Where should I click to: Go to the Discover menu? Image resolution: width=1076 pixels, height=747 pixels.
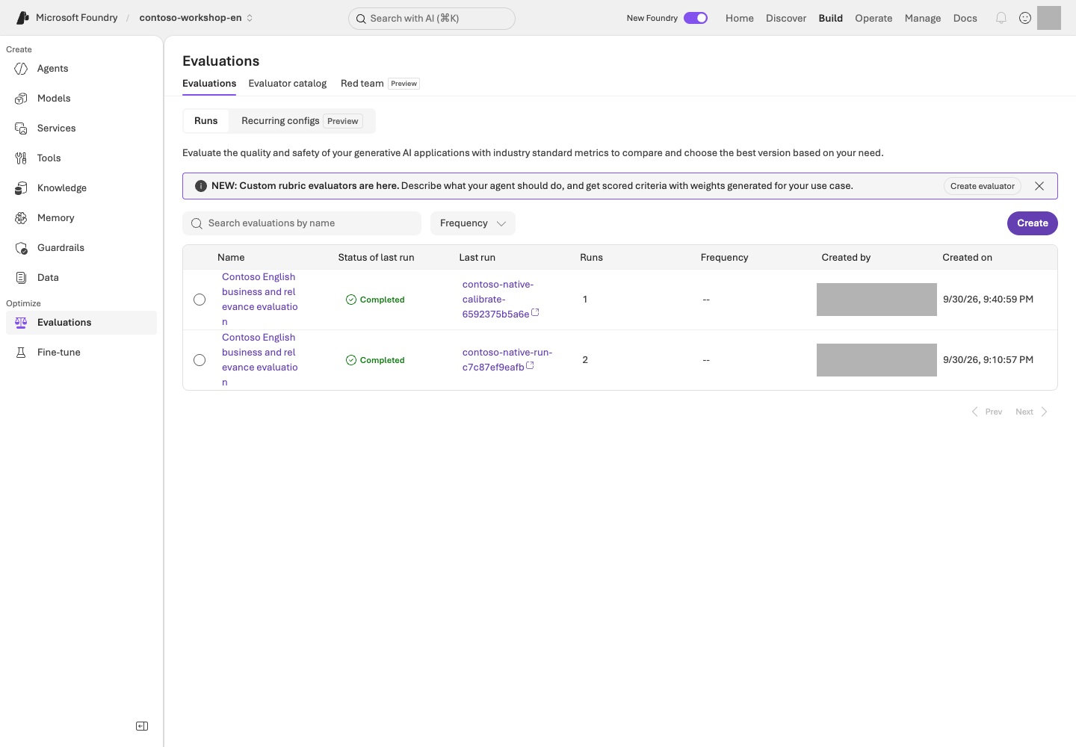point(786,18)
